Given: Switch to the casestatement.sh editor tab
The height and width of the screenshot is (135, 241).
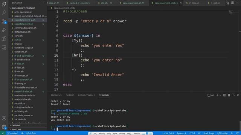Looking at the screenshot, I should point(132,3).
